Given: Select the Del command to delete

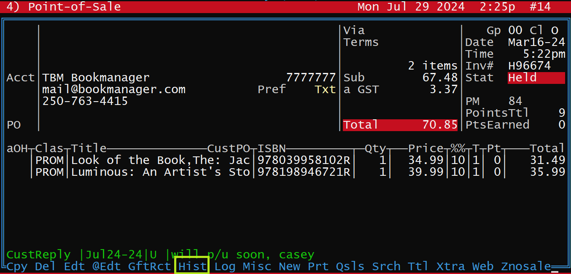Looking at the screenshot, I should click(x=45, y=266).
